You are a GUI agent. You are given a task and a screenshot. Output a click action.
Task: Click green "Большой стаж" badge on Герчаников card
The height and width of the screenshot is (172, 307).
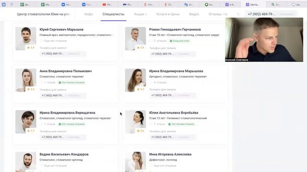click(x=179, y=41)
